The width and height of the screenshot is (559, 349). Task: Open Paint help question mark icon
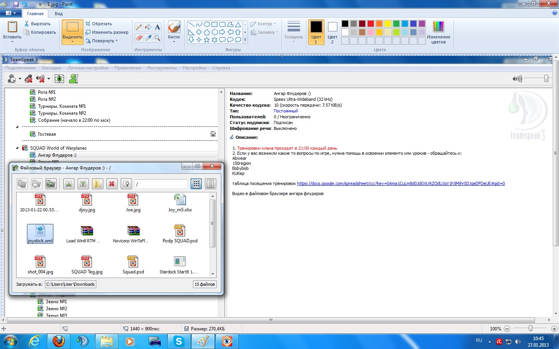pos(554,13)
